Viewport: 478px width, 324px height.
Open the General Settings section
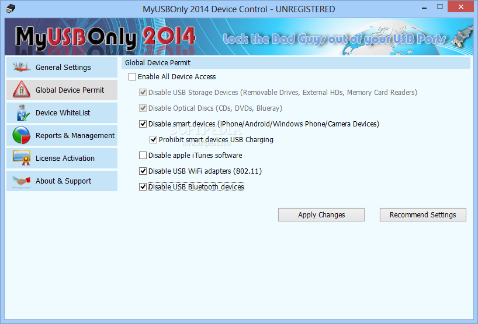[62, 67]
